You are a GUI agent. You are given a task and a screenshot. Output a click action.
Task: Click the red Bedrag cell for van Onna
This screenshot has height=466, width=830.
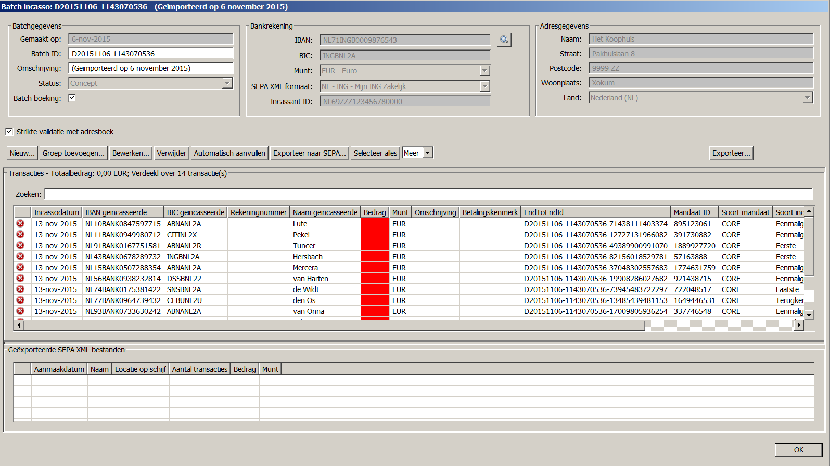coord(375,311)
